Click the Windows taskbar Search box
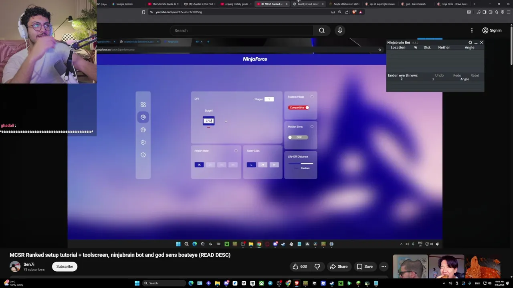 [x=163, y=283]
